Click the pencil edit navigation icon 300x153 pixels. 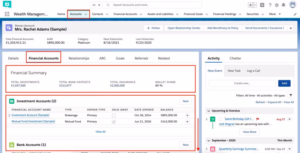[x=295, y=14]
